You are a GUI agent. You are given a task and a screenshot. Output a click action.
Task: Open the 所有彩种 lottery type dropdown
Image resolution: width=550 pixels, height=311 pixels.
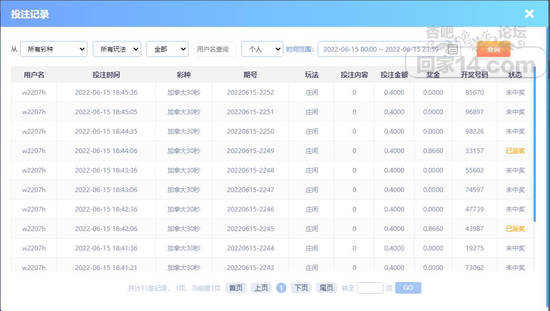click(x=54, y=49)
